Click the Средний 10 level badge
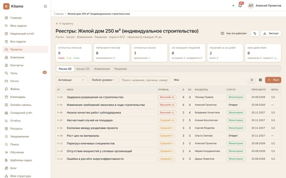This screenshot has height=178, width=286. (x=167, y=120)
